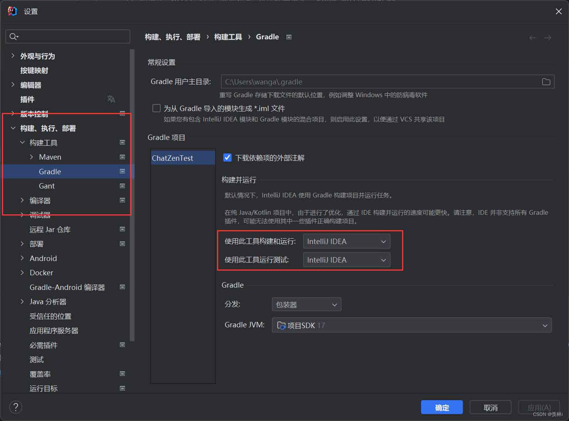This screenshot has height=421, width=569.
Task: Open 使用此工具运行测试 dropdown
Action: coord(347,260)
